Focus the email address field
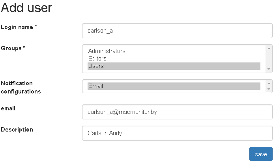 pyautogui.click(x=177, y=112)
